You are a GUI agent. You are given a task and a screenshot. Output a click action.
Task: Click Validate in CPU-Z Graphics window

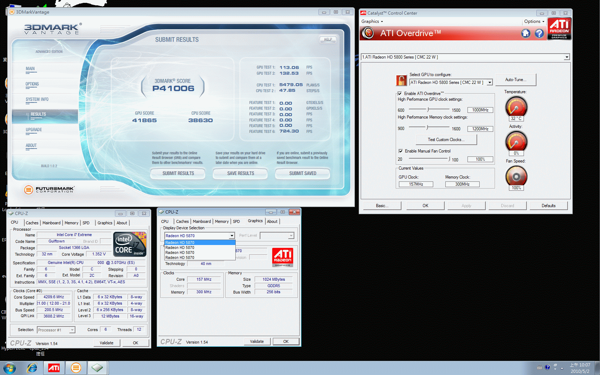pyautogui.click(x=257, y=341)
